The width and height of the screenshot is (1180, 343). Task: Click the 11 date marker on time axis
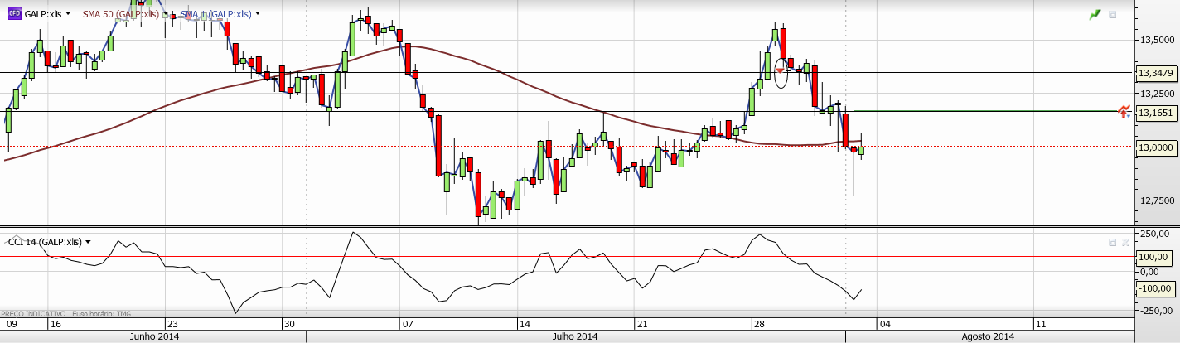[1041, 323]
